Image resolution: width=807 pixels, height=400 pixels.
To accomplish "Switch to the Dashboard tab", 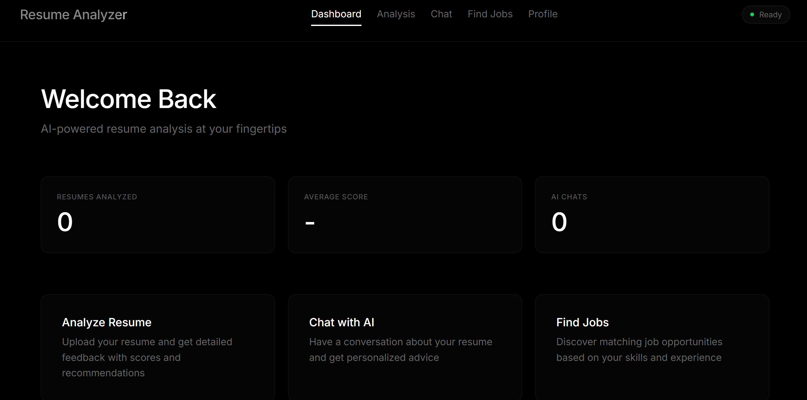I will pos(336,14).
